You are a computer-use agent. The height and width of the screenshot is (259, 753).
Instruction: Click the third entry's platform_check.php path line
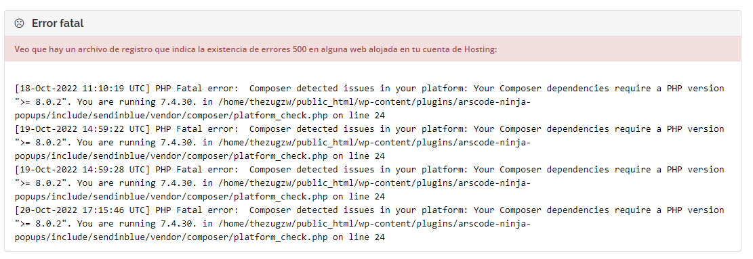tap(200, 196)
